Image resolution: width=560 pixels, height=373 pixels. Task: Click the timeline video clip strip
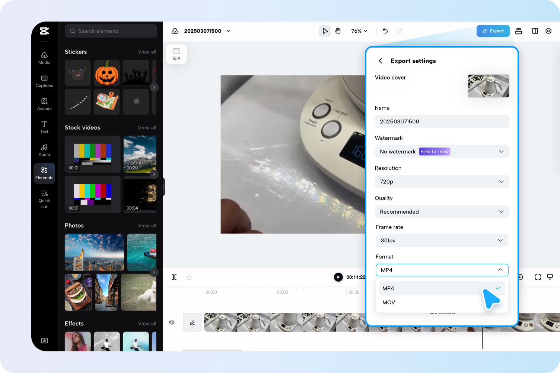click(382, 322)
